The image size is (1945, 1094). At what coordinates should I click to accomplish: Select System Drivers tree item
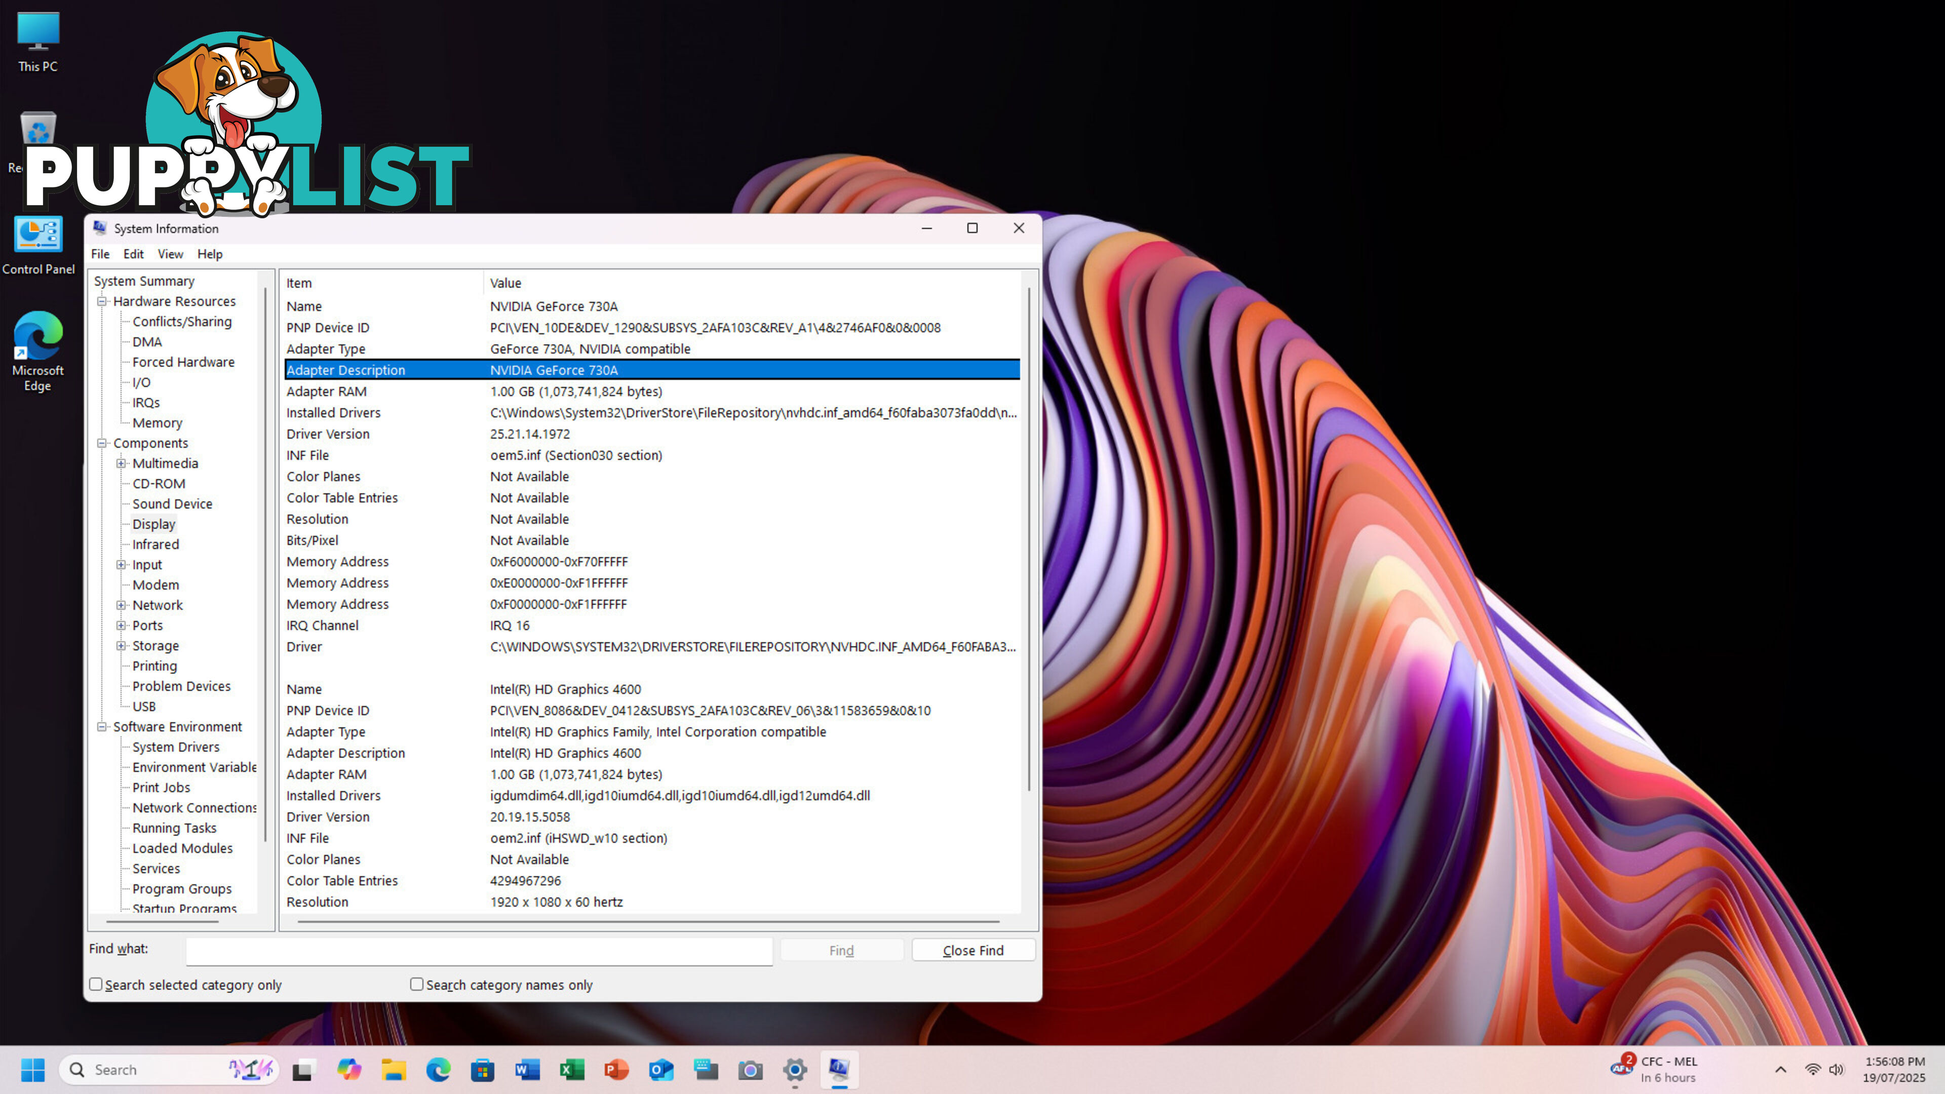(176, 747)
